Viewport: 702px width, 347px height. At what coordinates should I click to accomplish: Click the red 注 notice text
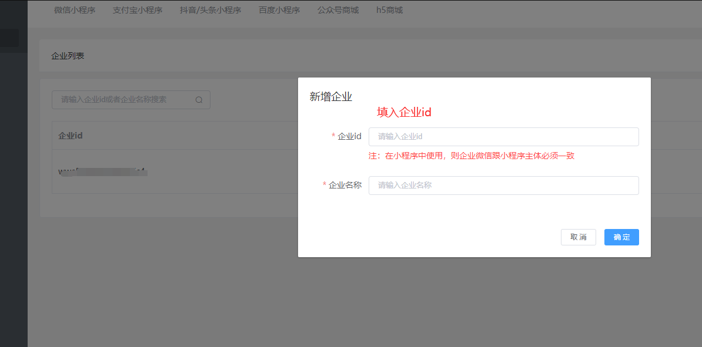point(470,156)
